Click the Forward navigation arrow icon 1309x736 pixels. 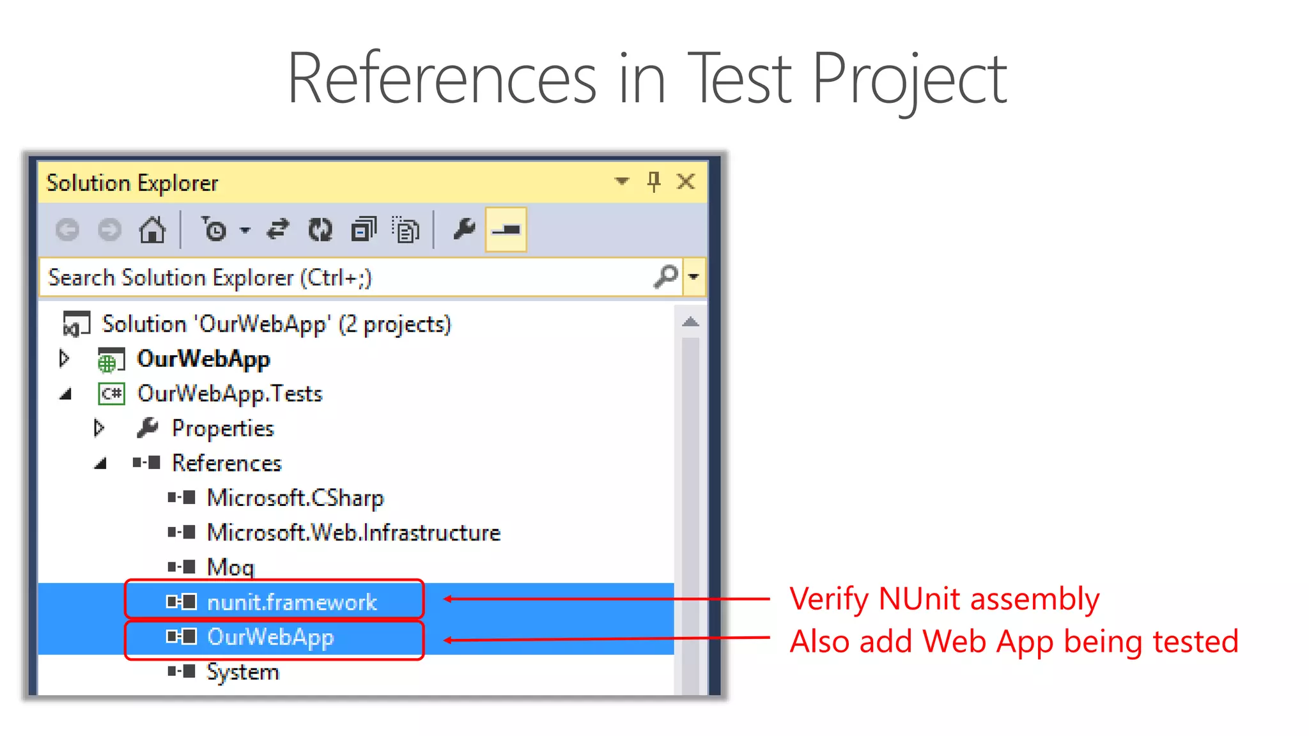pyautogui.click(x=109, y=229)
